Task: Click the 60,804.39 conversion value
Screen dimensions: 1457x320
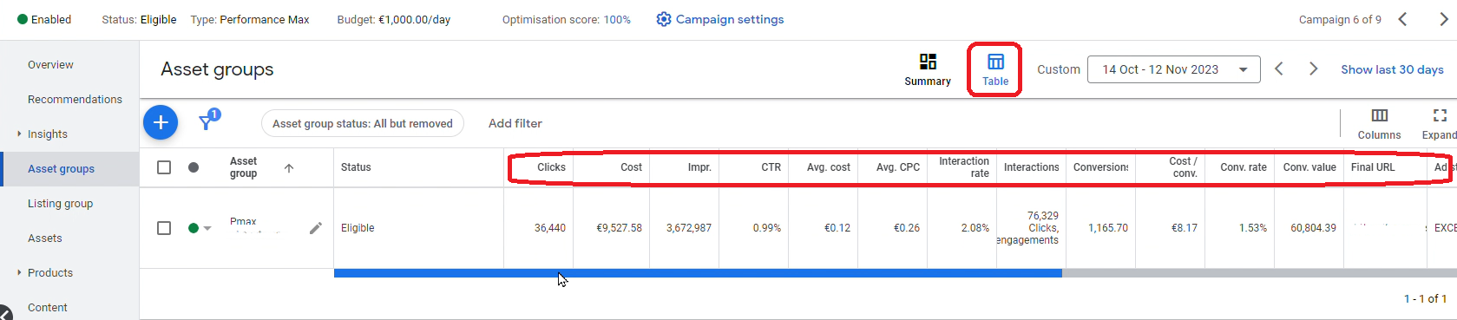Action: (x=1313, y=228)
